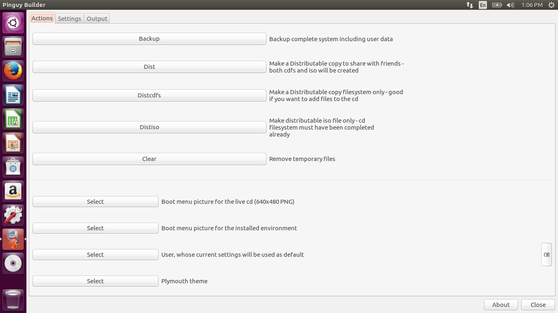Open Firefox from the launcher
This screenshot has height=313, width=558.
coord(13,71)
